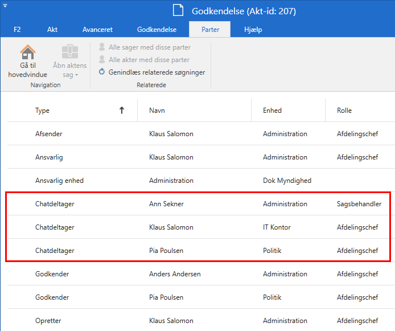Click the Åbn aktens sag briefcase icon
Screen dimensions: 395x331
(x=69, y=52)
